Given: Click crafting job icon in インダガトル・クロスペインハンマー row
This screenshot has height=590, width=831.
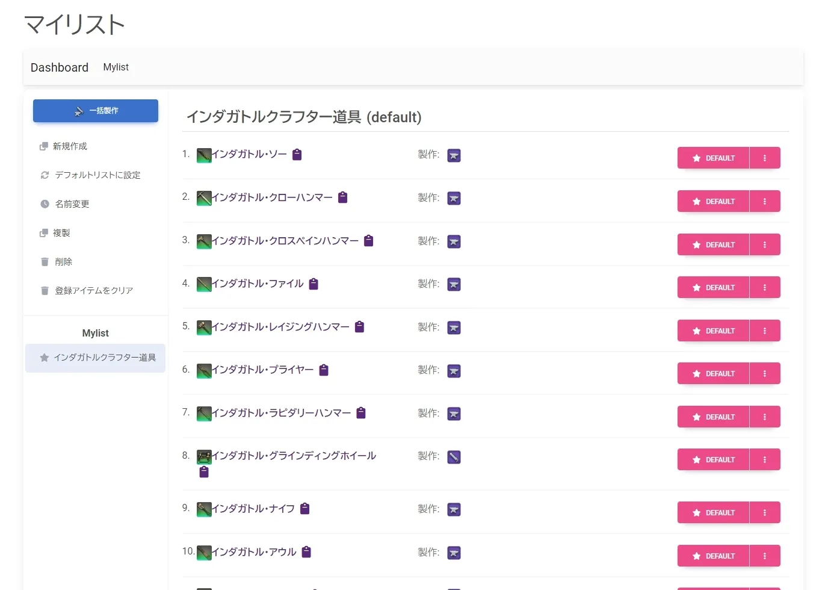Looking at the screenshot, I should click(454, 242).
